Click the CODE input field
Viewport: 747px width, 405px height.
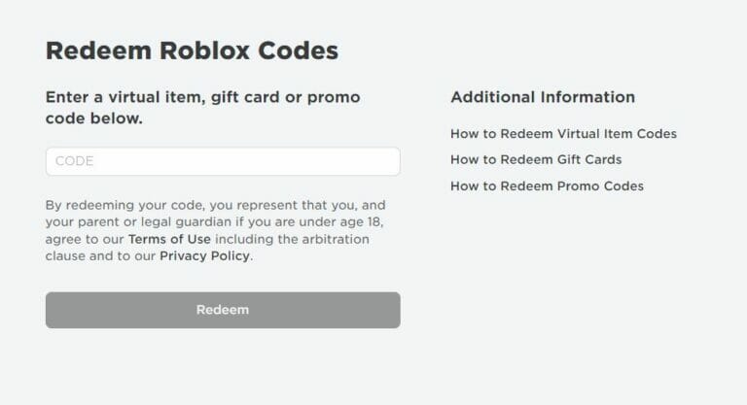[222, 161]
